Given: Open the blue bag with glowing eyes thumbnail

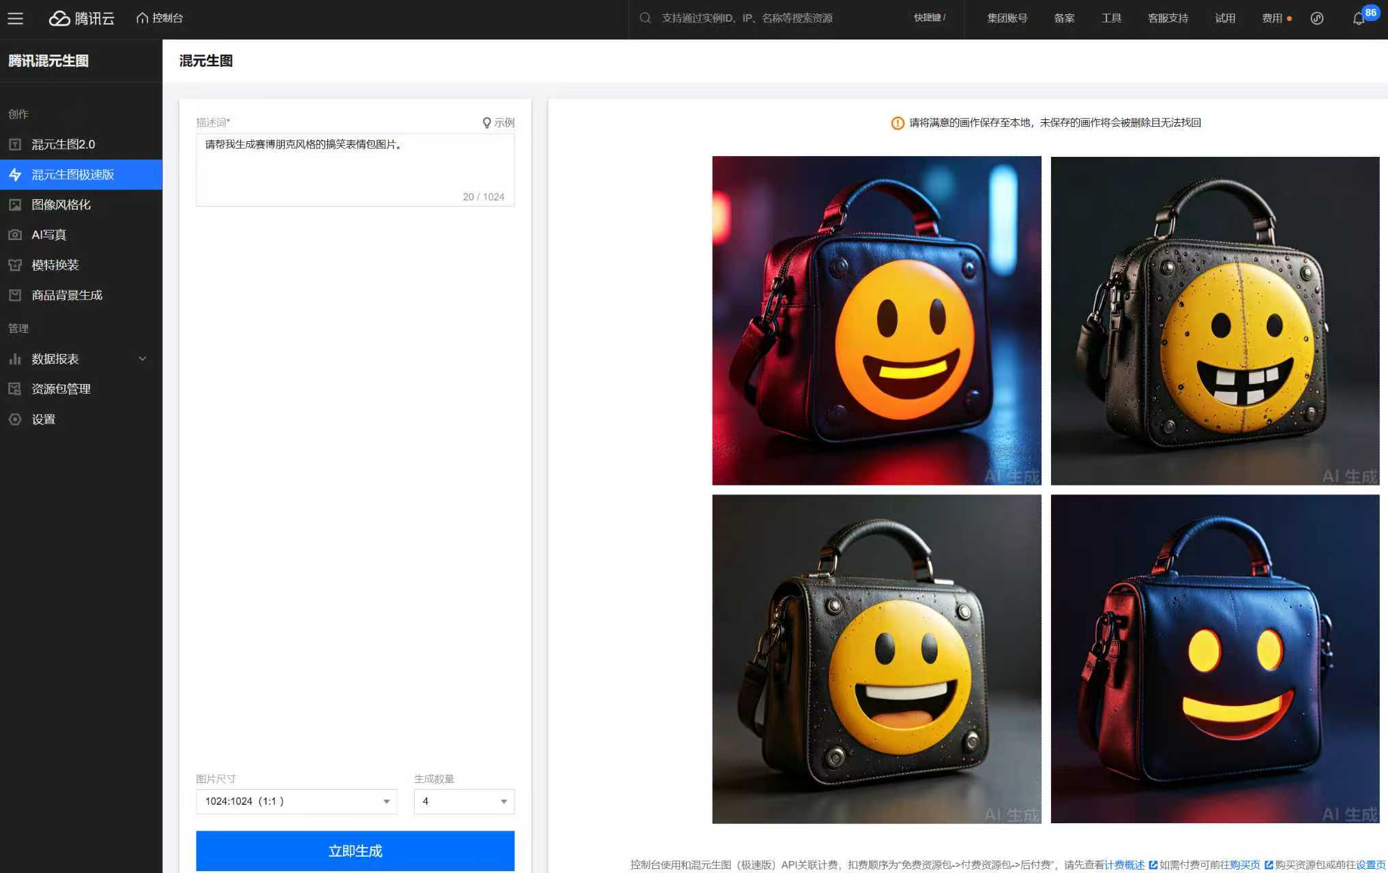Looking at the screenshot, I should (1215, 659).
